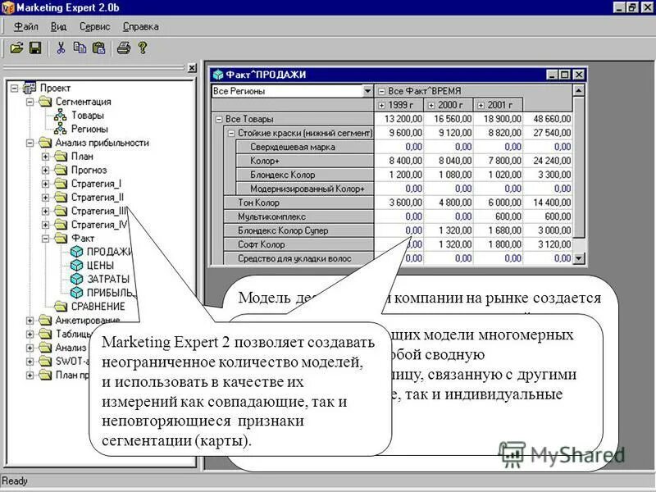Select the Тон Колор row header
The image size is (656, 492).
pos(298,203)
